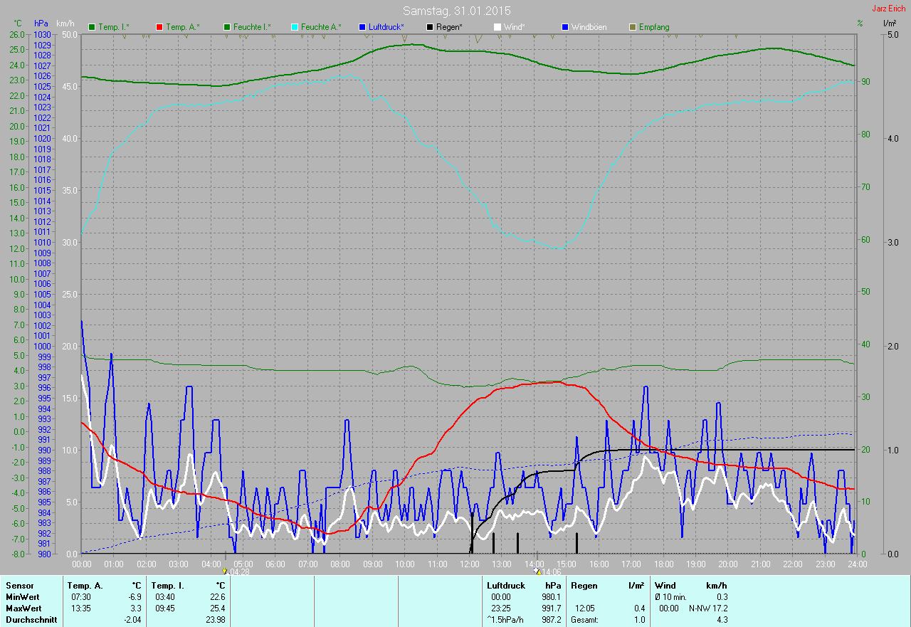911x627 pixels.
Task: Click the Jarz Erich label
Action: coord(888,9)
